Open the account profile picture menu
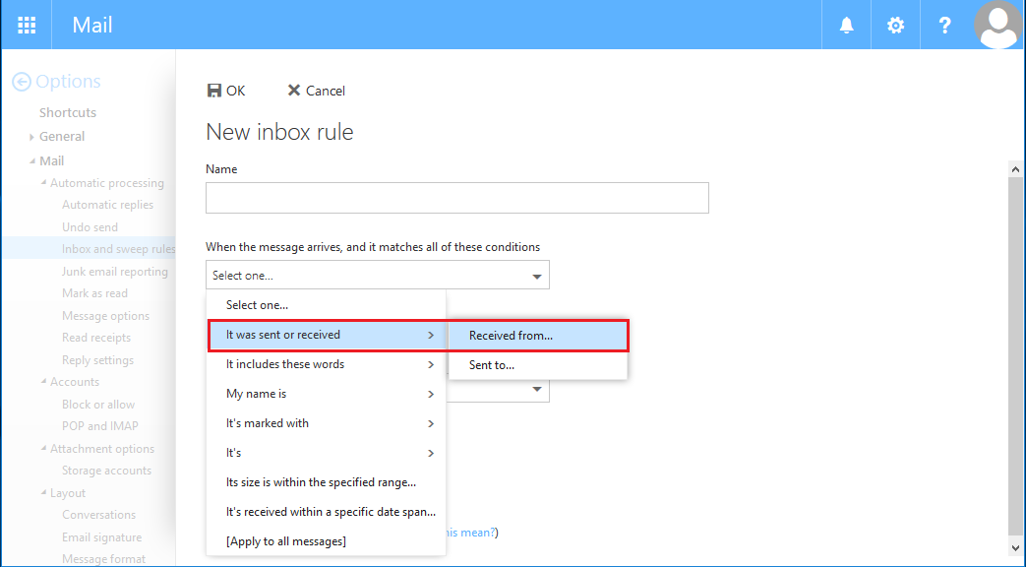Image resolution: width=1026 pixels, height=567 pixels. pos(997,25)
